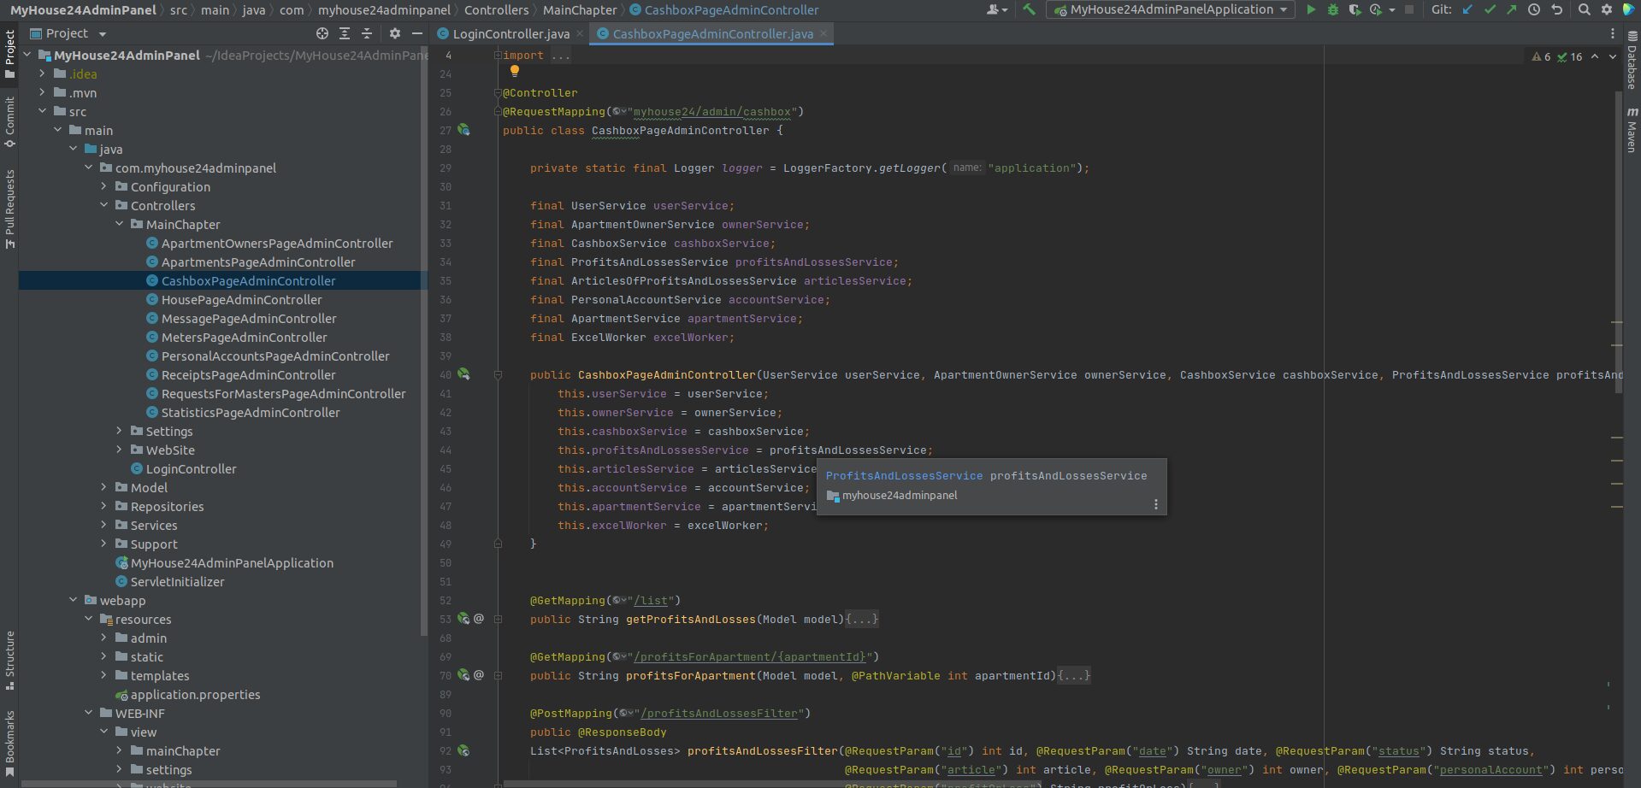This screenshot has width=1641, height=788.
Task: Unfold the collapsed import block
Action: (x=498, y=56)
